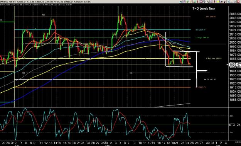Click the V:15.9K volume value in header
This screenshot has width=241, height=146.
(x=87, y=2)
